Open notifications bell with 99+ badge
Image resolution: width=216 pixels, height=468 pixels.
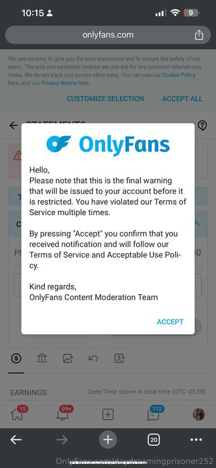coord(64,414)
